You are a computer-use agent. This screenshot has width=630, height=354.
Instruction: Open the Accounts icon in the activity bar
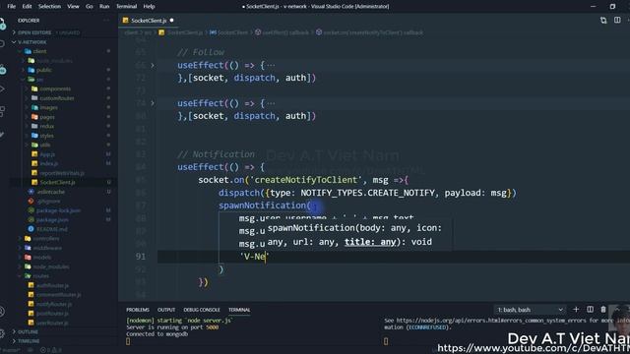[2, 311]
